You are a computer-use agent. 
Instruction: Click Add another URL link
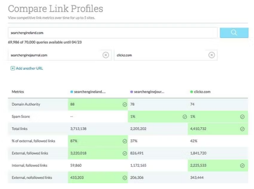pyautogui.click(x=29, y=68)
